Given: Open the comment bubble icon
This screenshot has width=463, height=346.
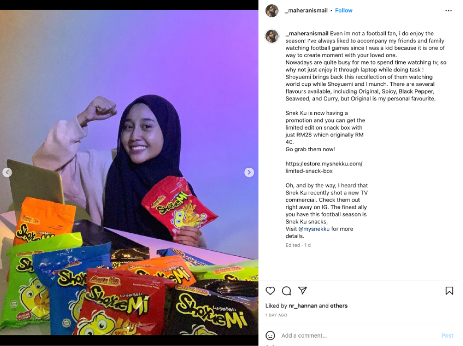Looking at the screenshot, I should point(287,291).
